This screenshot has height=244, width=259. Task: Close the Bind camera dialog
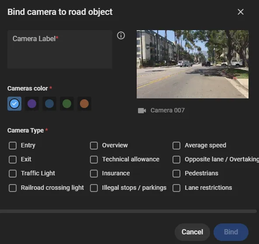241,12
